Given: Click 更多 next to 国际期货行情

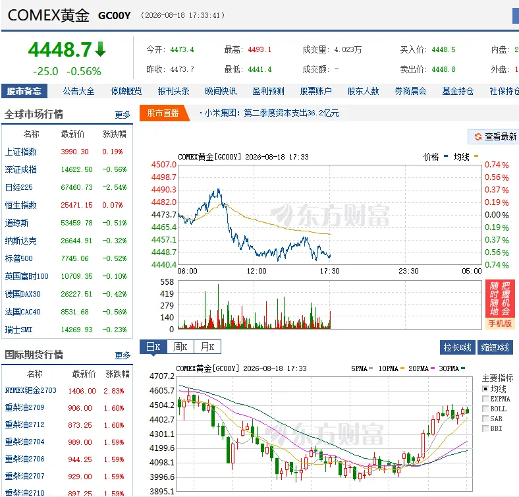Looking at the screenshot, I should tap(123, 355).
